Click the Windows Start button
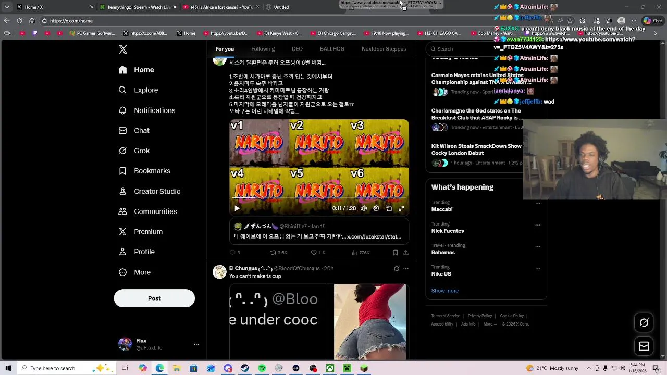667x375 pixels. coord(8,368)
